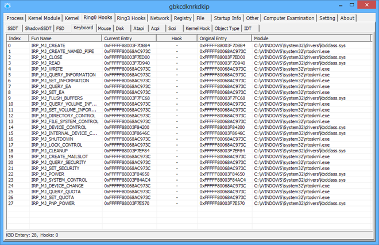379x245 pixels.
Task: Sort by the Index column header
Action: coord(18,39)
